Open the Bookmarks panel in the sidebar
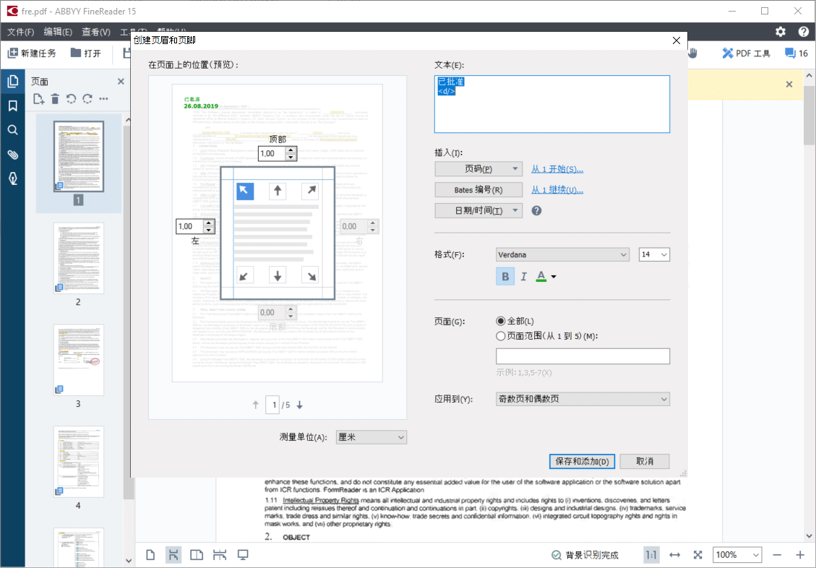Image resolution: width=816 pixels, height=568 pixels. (13, 106)
